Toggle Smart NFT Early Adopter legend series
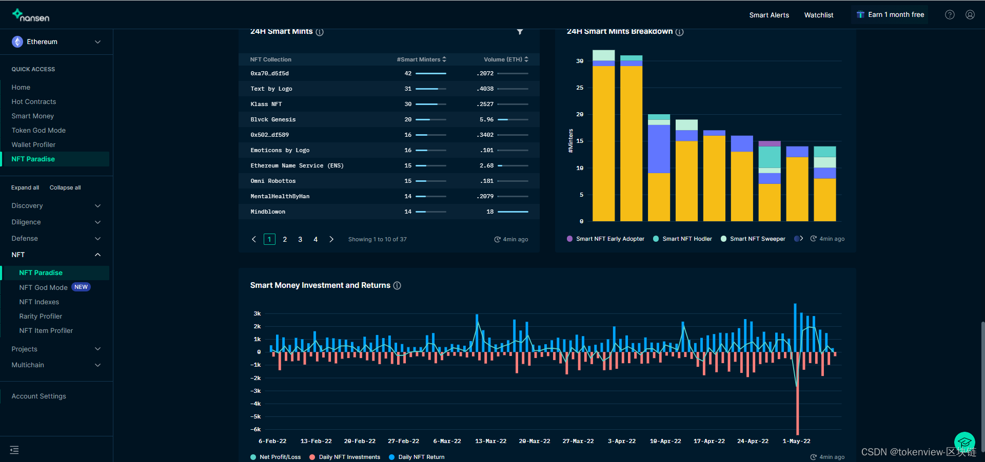The image size is (985, 462). 605,239
